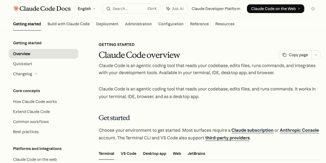326x163 pixels.
Task: Expand the Copy page options chevron
Action: pos(316,55)
